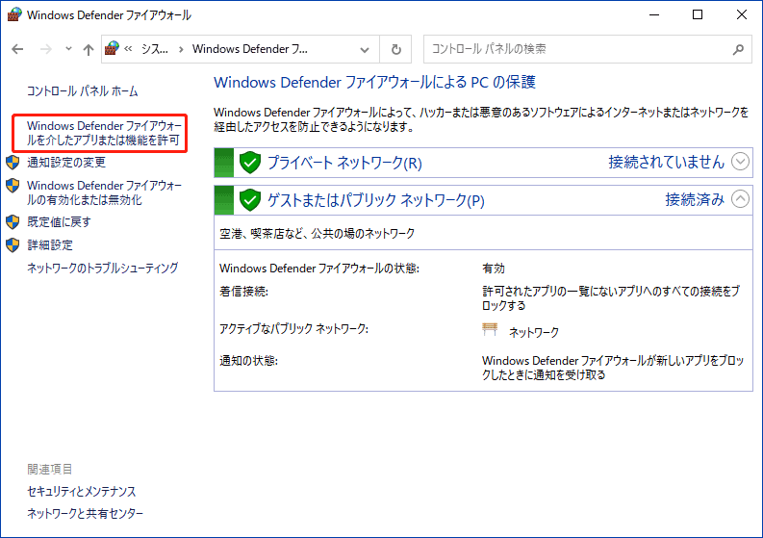Click the window title bar firewall icon
763x538 pixels.
[14, 14]
